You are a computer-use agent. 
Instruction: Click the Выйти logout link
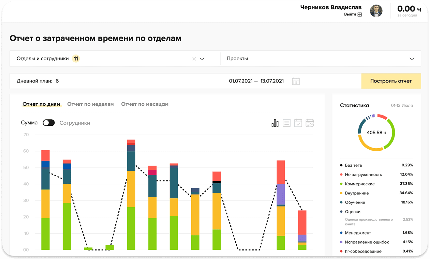350,14
